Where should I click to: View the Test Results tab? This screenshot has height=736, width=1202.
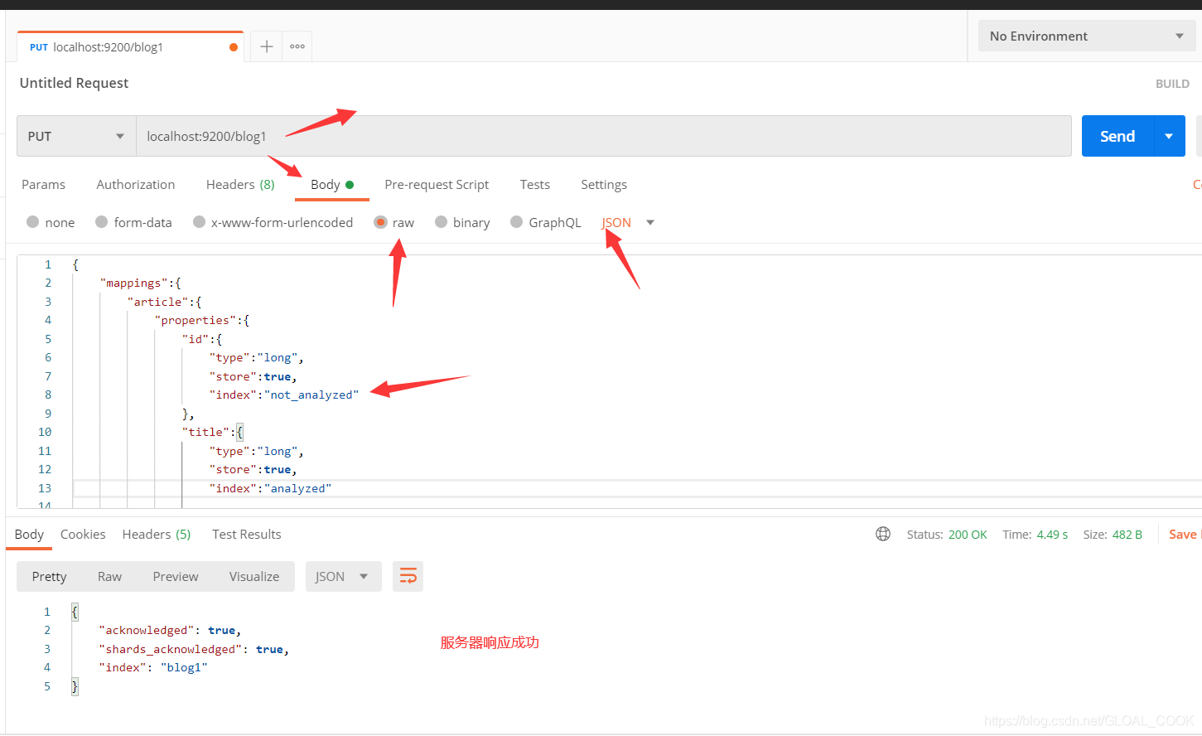pyautogui.click(x=247, y=534)
